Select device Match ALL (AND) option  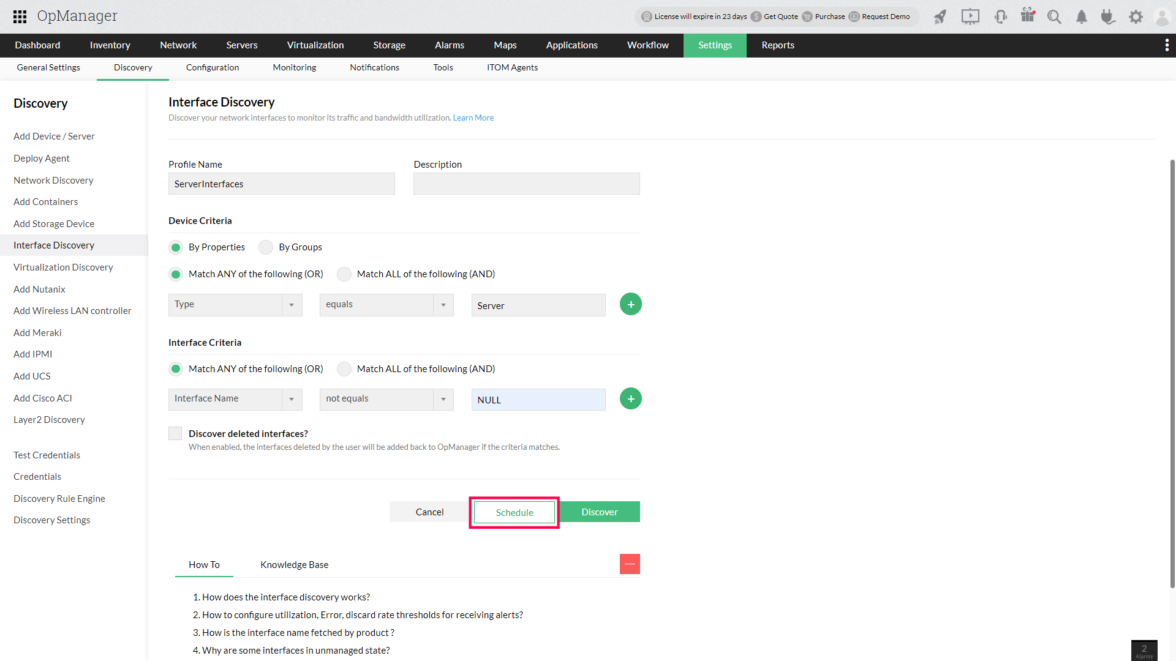coord(344,274)
